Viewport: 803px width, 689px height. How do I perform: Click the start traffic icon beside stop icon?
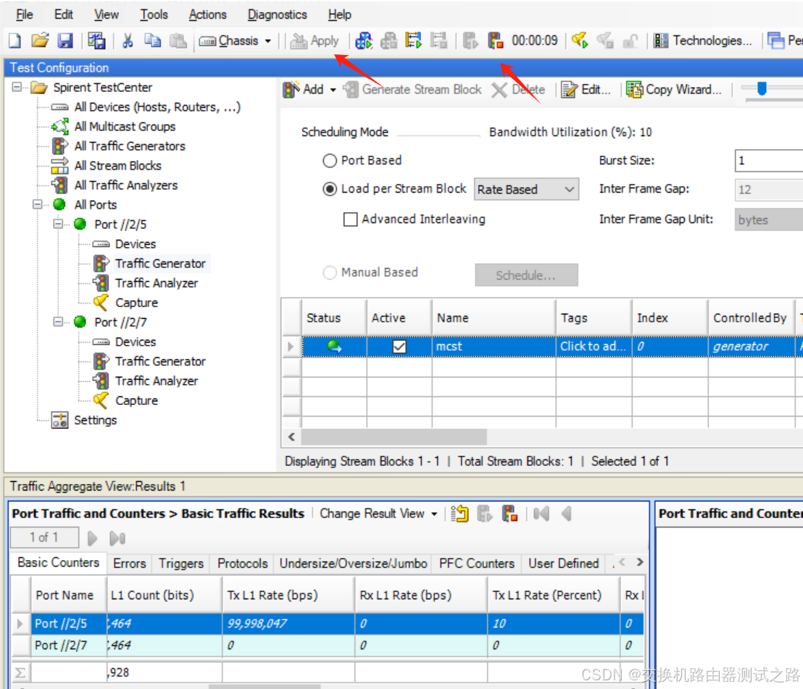(x=470, y=41)
